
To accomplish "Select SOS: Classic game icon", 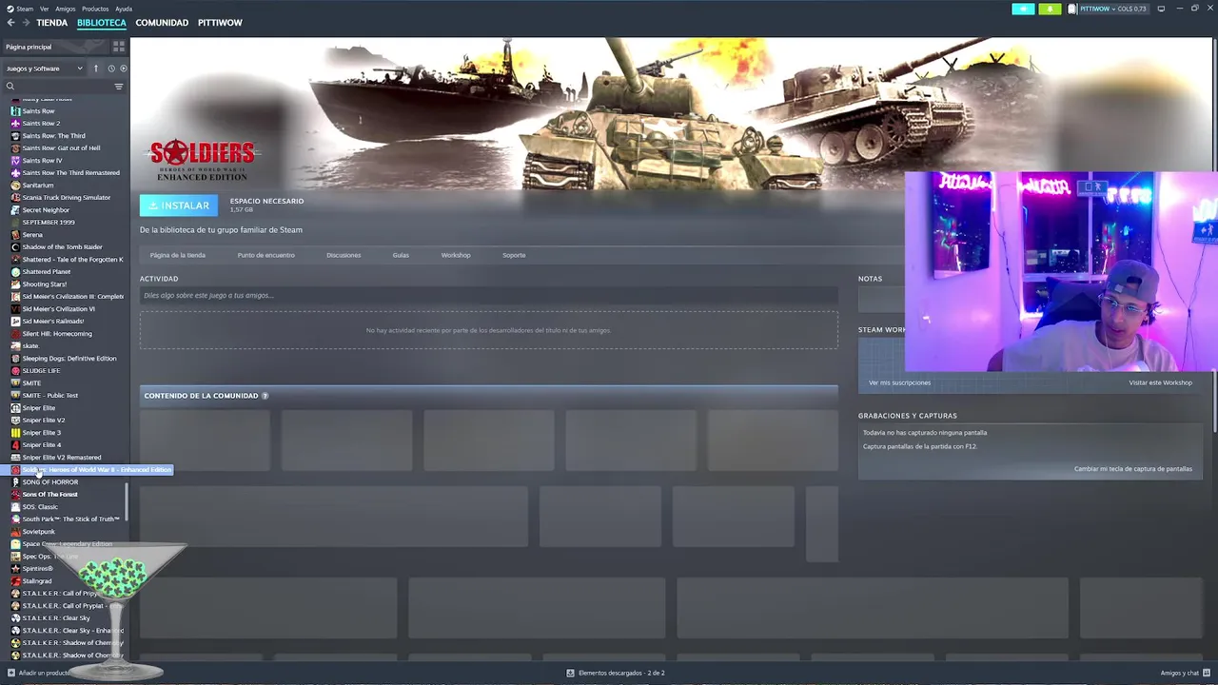I will coord(15,507).
